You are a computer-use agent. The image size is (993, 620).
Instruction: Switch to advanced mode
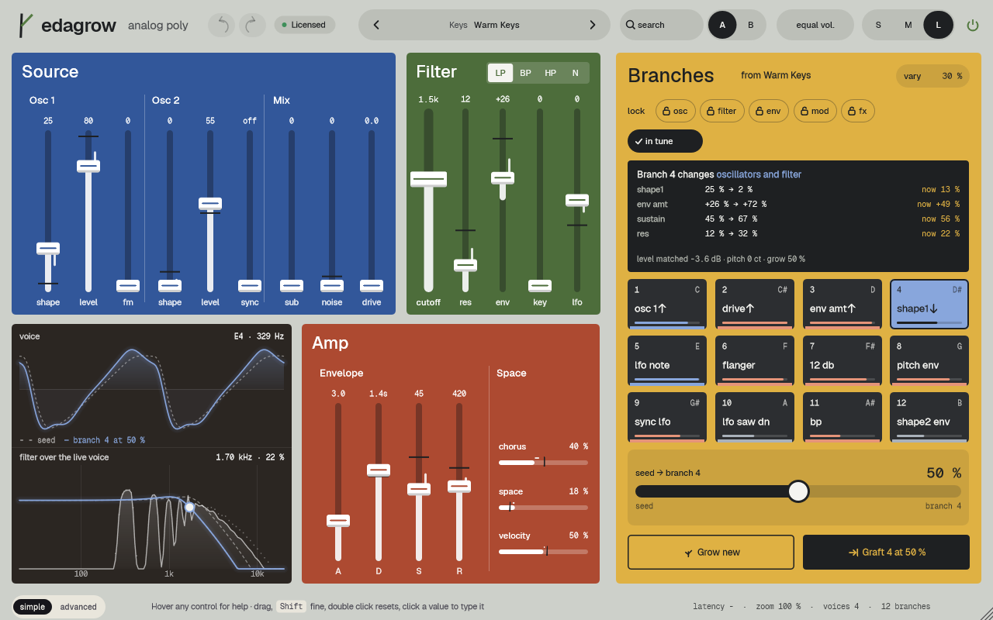point(78,607)
